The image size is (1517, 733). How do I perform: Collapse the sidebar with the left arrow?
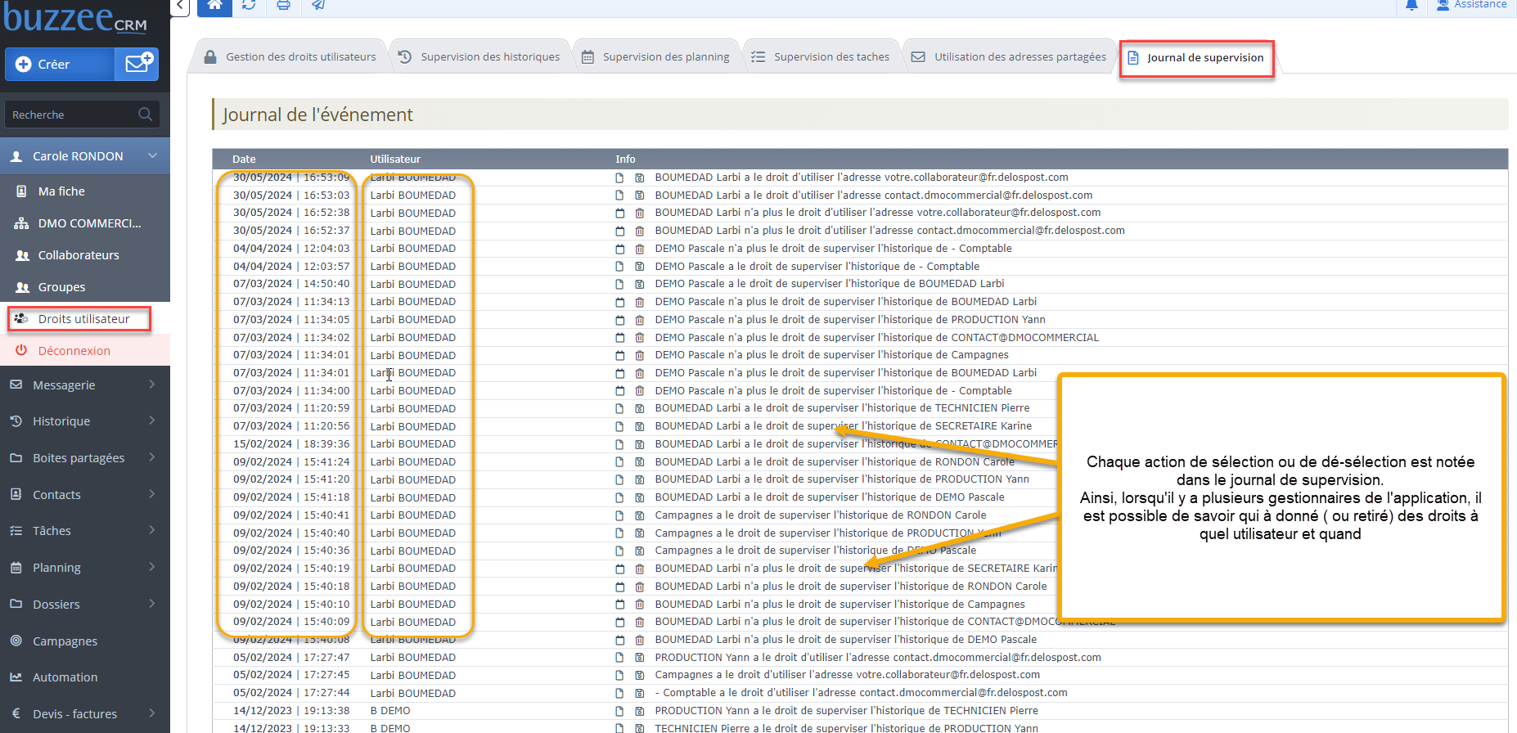181,6
